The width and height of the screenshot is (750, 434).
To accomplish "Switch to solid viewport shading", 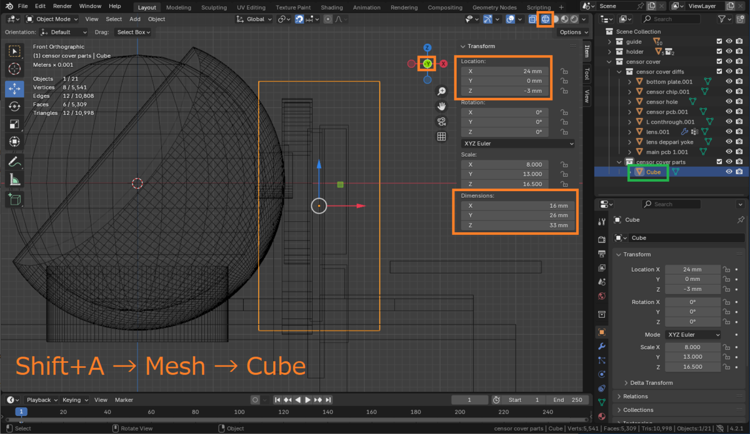I will point(555,19).
